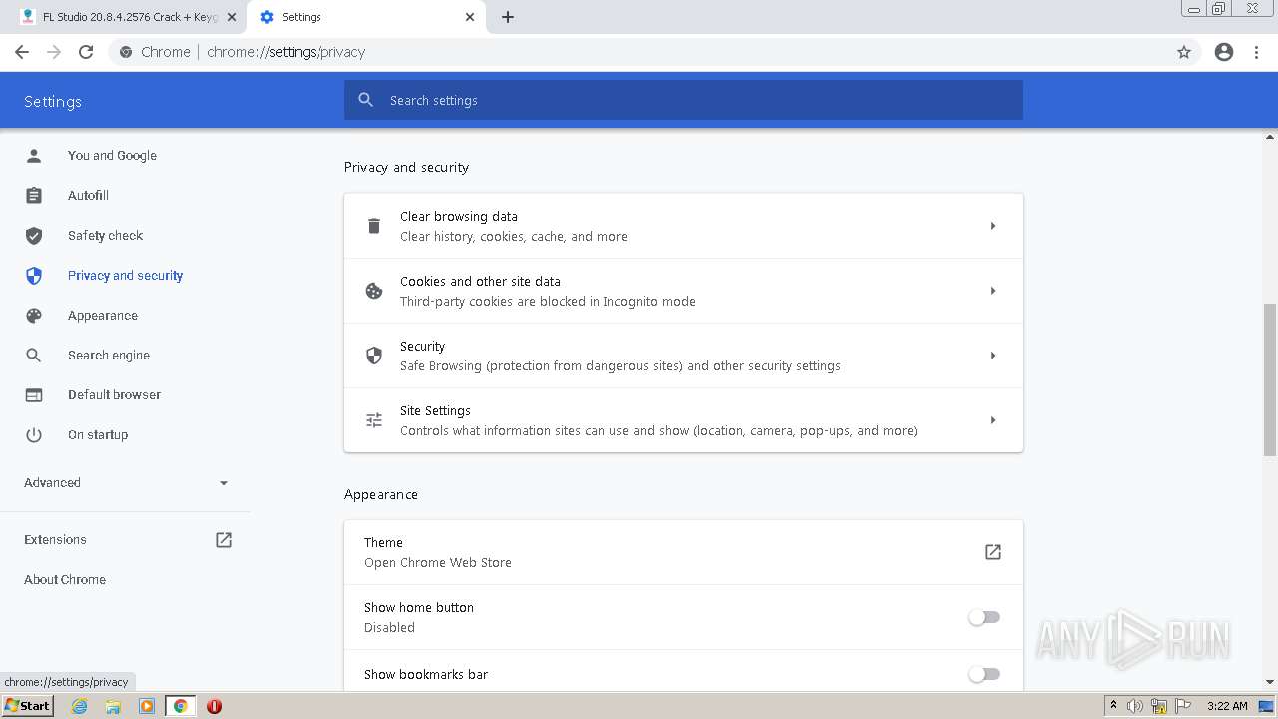This screenshot has width=1278, height=719.
Task: Click the 3:22 AM system clock
Action: [1227, 706]
